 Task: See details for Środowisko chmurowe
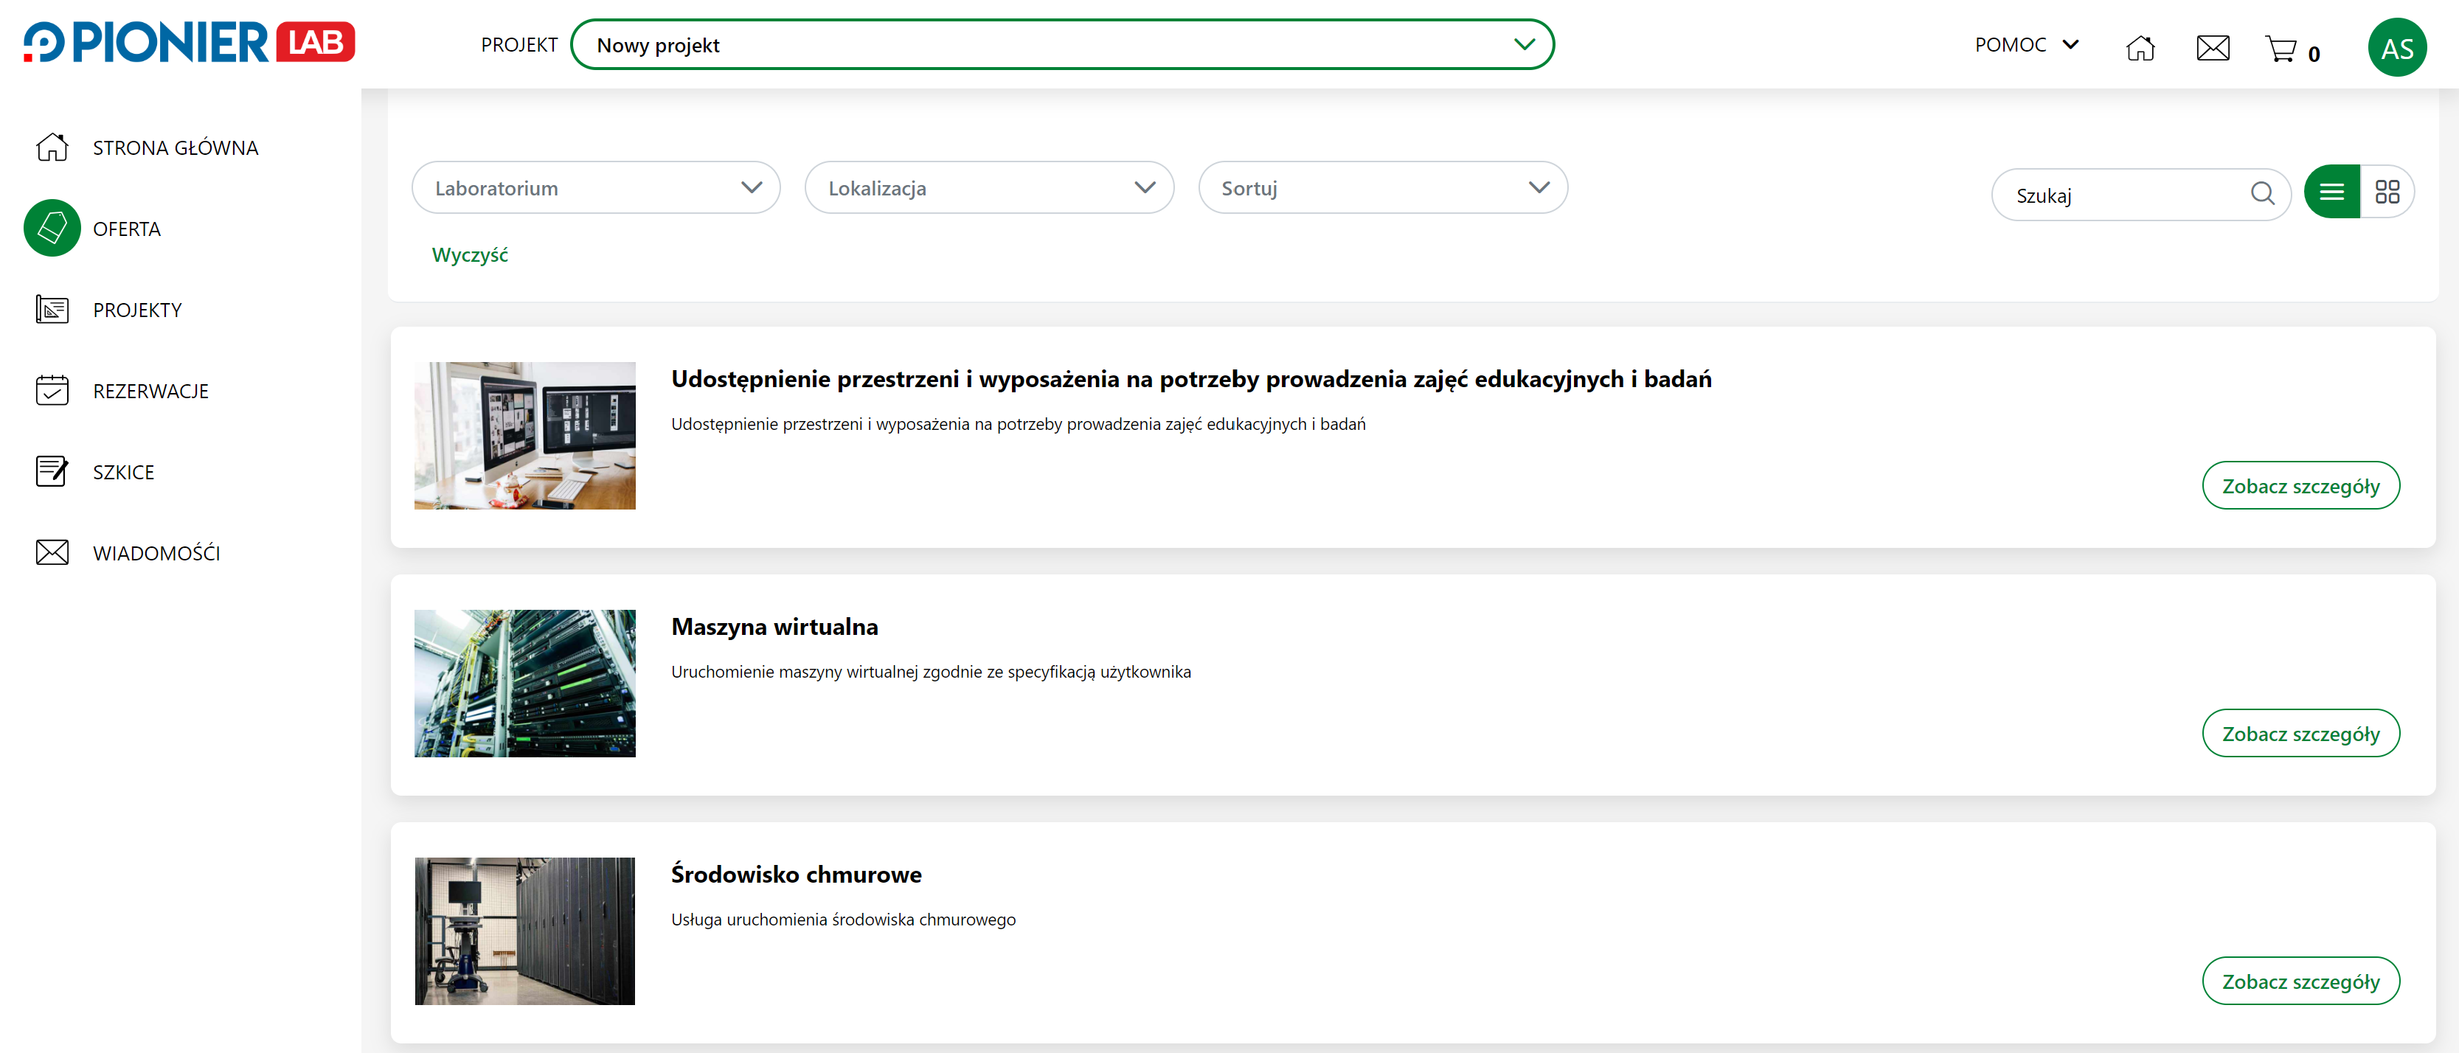tap(2300, 981)
